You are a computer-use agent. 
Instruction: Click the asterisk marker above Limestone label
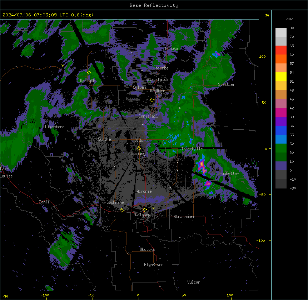tap(55, 123)
